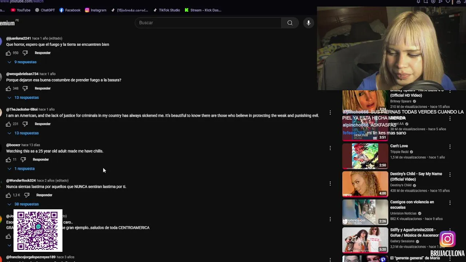Image resolution: width=466 pixels, height=262 pixels.
Task: Open Can't Love video title
Action: pyautogui.click(x=399, y=146)
